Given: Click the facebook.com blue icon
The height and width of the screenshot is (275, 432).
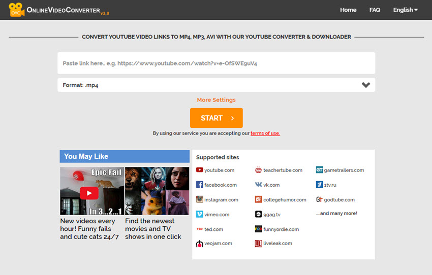Looking at the screenshot, I should click(x=199, y=185).
